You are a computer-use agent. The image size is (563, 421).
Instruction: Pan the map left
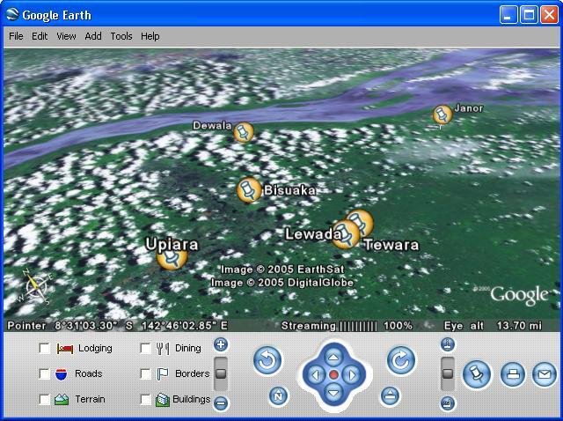(315, 375)
